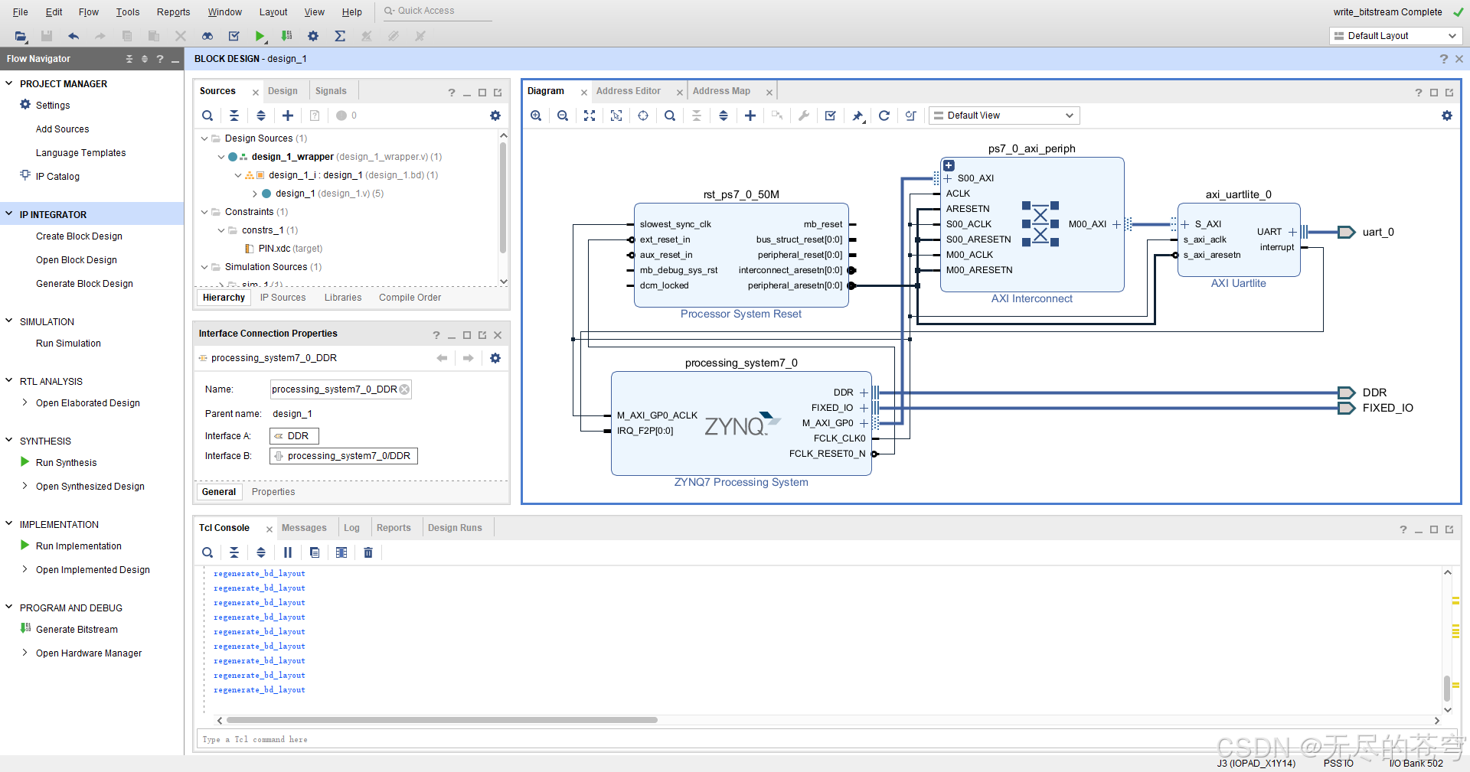Switch to Design Runs tab
The height and width of the screenshot is (772, 1470).
[x=455, y=528]
